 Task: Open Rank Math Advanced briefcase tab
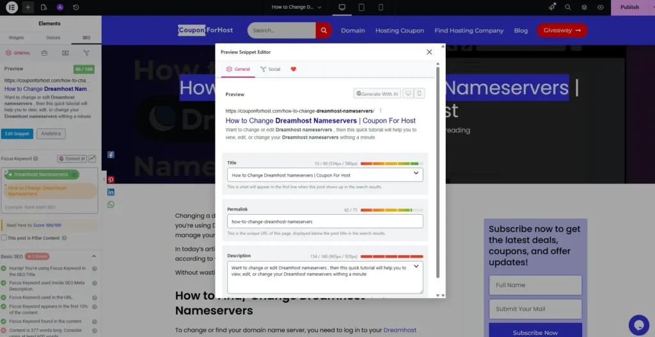point(44,53)
